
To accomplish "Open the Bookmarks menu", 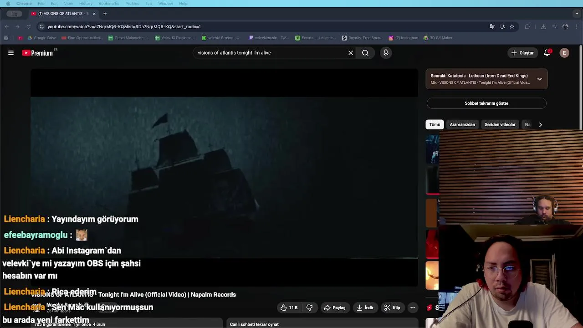I will [x=108, y=4].
